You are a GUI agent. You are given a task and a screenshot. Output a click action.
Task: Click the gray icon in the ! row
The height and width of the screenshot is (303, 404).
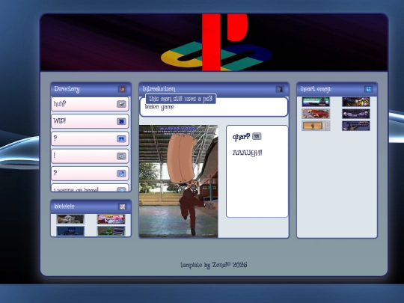(x=121, y=156)
